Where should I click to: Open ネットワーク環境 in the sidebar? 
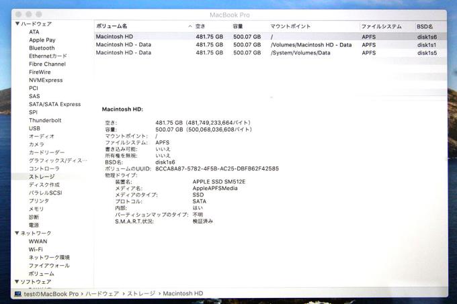49,258
